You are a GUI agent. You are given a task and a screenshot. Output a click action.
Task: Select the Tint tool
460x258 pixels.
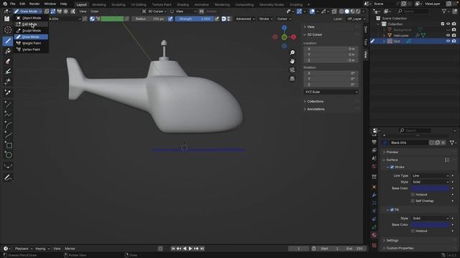coord(8,72)
